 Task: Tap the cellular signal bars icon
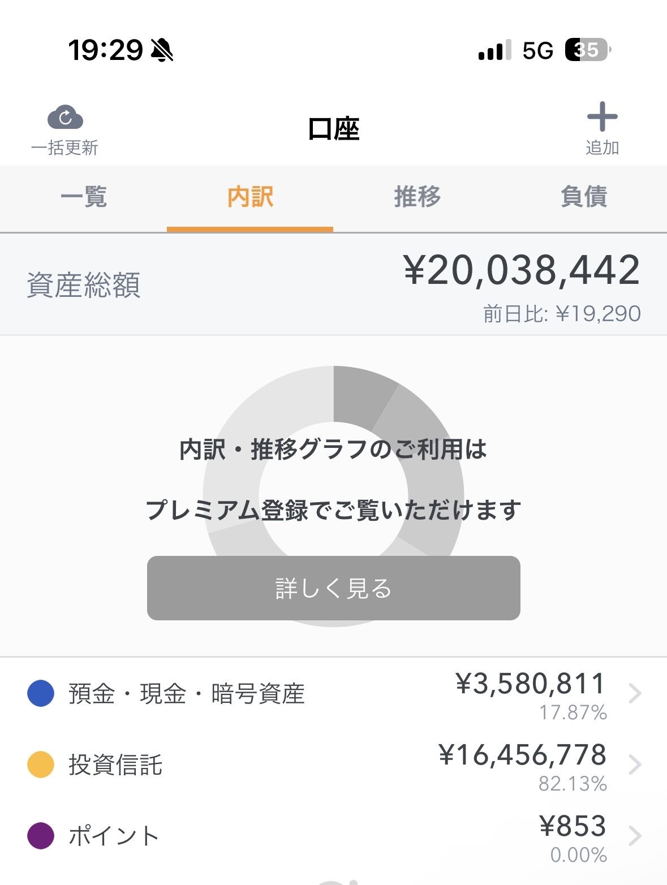[494, 50]
